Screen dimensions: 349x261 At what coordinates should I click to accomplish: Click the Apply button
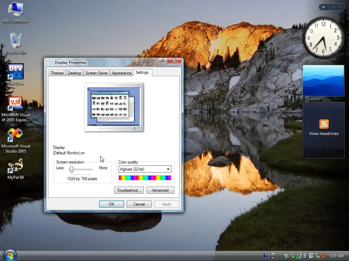[166, 204]
